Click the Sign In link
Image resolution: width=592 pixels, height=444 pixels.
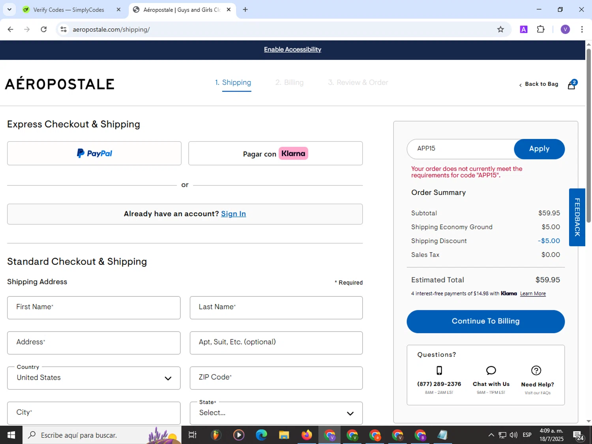point(233,214)
